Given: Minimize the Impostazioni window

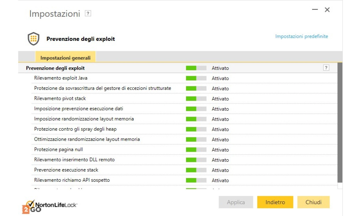Looking at the screenshot, I should pos(315,10).
